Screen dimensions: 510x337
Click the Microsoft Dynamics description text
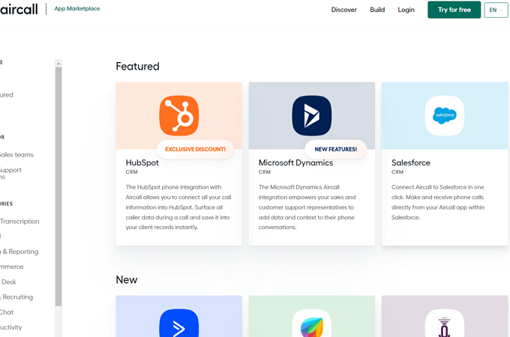[x=307, y=207]
